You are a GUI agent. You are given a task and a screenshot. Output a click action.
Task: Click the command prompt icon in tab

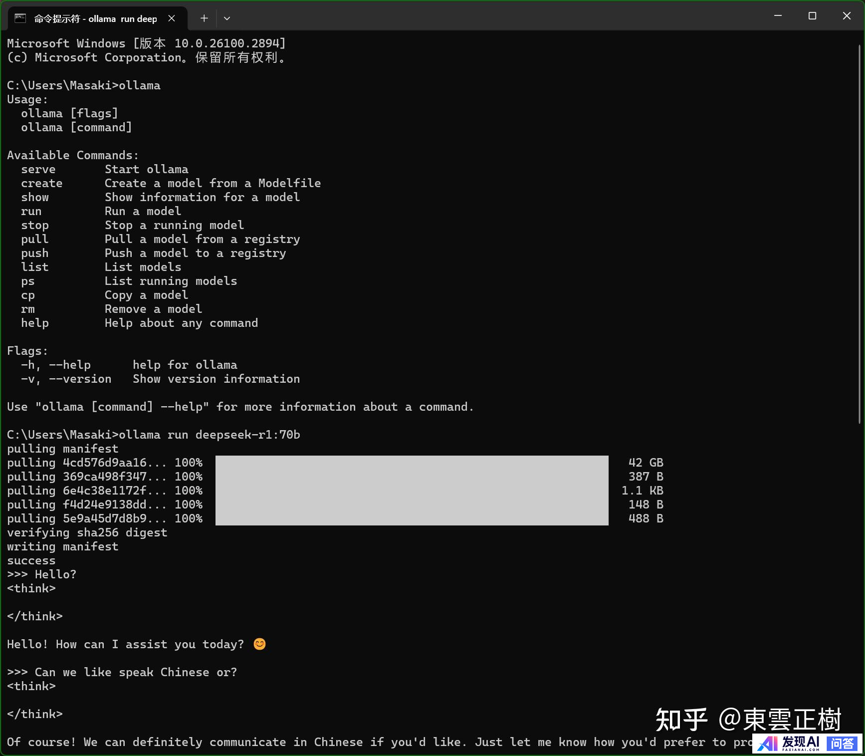(20, 18)
